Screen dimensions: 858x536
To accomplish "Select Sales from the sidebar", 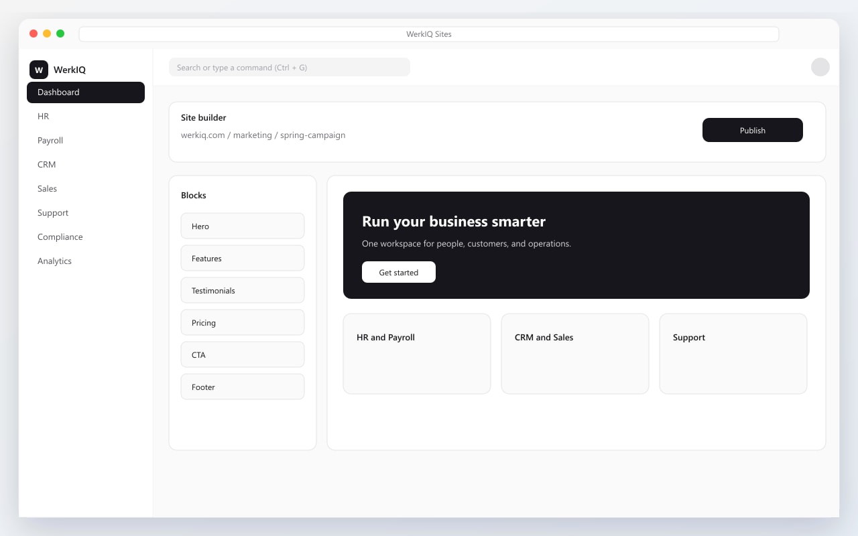I will point(86,189).
